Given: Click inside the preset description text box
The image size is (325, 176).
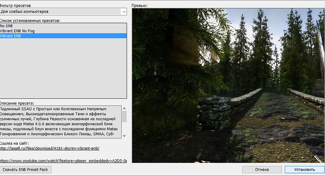Looking at the screenshot, I should coord(61,122).
